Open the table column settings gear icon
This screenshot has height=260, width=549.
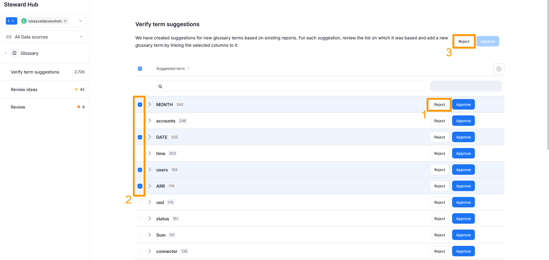[x=499, y=69]
